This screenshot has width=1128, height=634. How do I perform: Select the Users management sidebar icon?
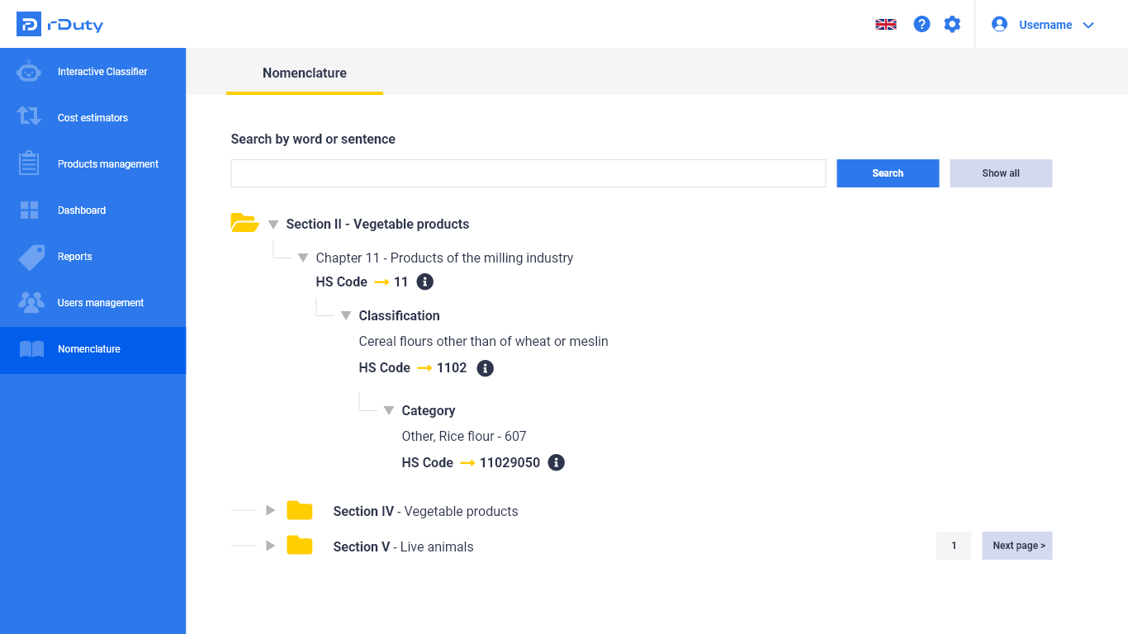point(28,302)
